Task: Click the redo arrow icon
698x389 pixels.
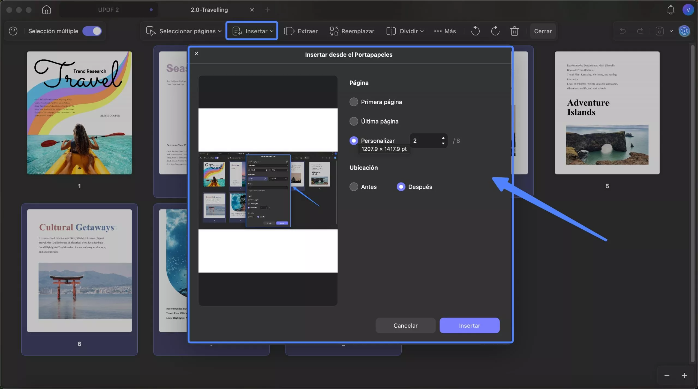Action: (640, 31)
